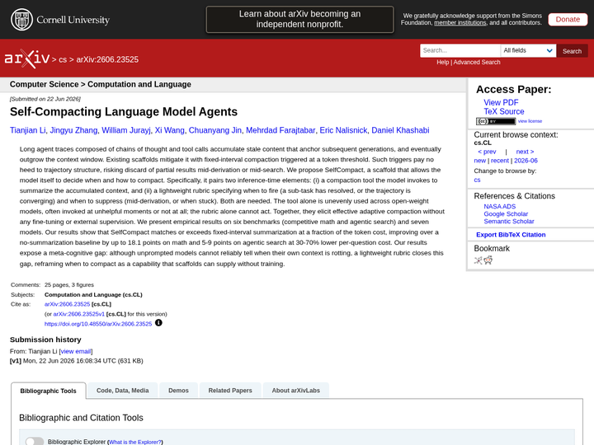Open the cs breadcrumb link in header
Image resolution: width=594 pixels, height=445 pixels.
coord(63,60)
